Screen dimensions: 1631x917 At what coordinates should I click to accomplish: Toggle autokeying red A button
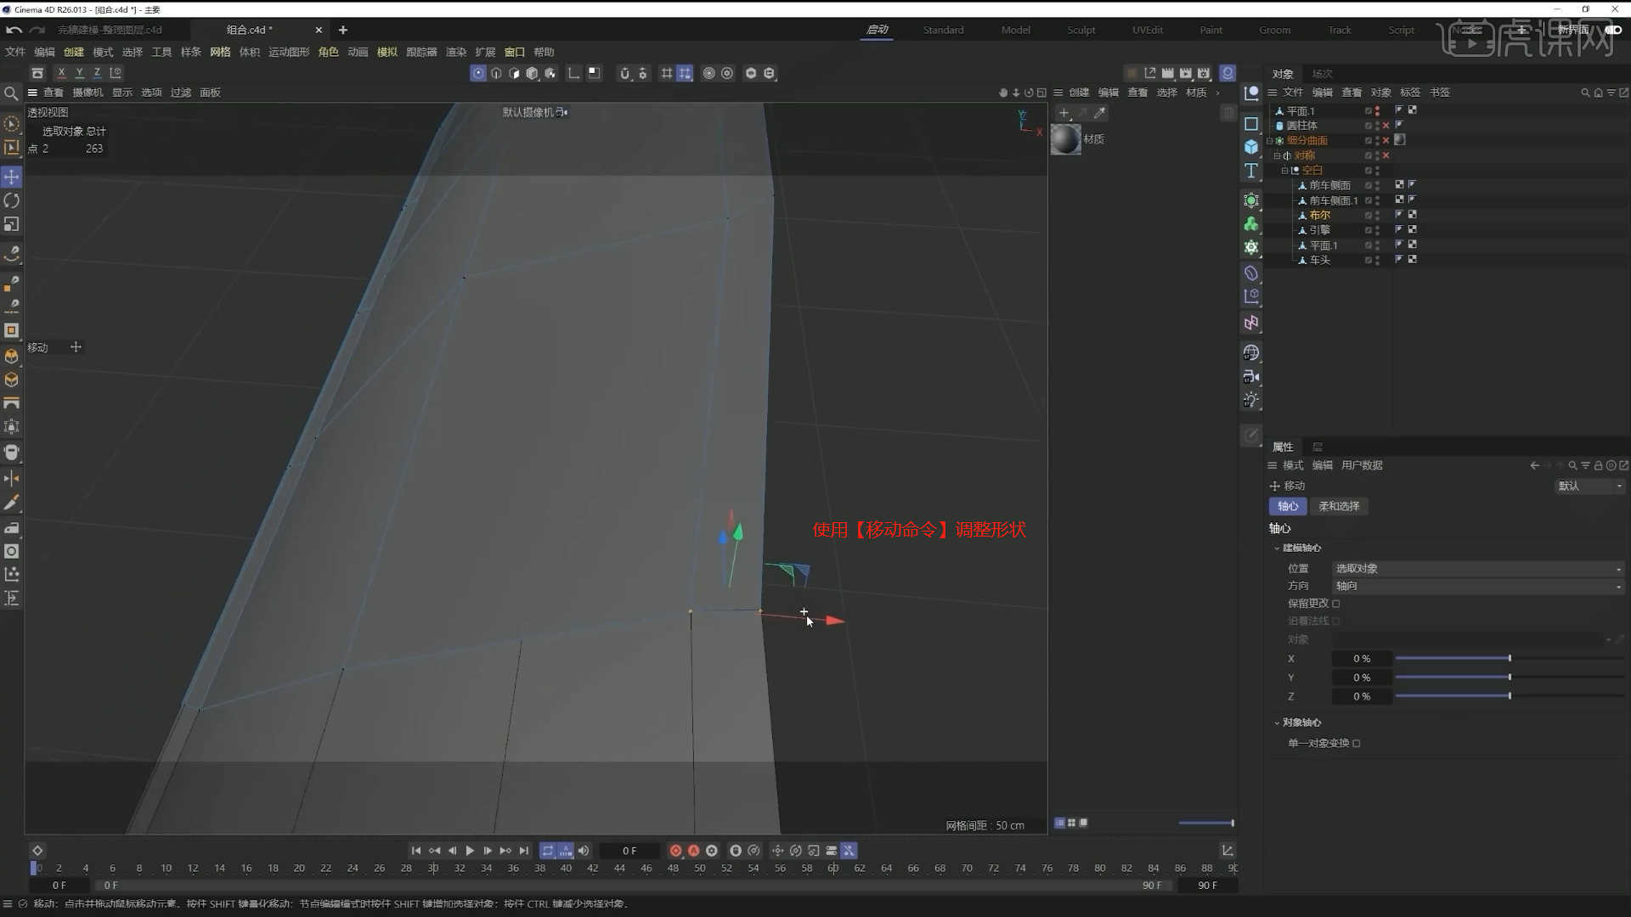693,851
